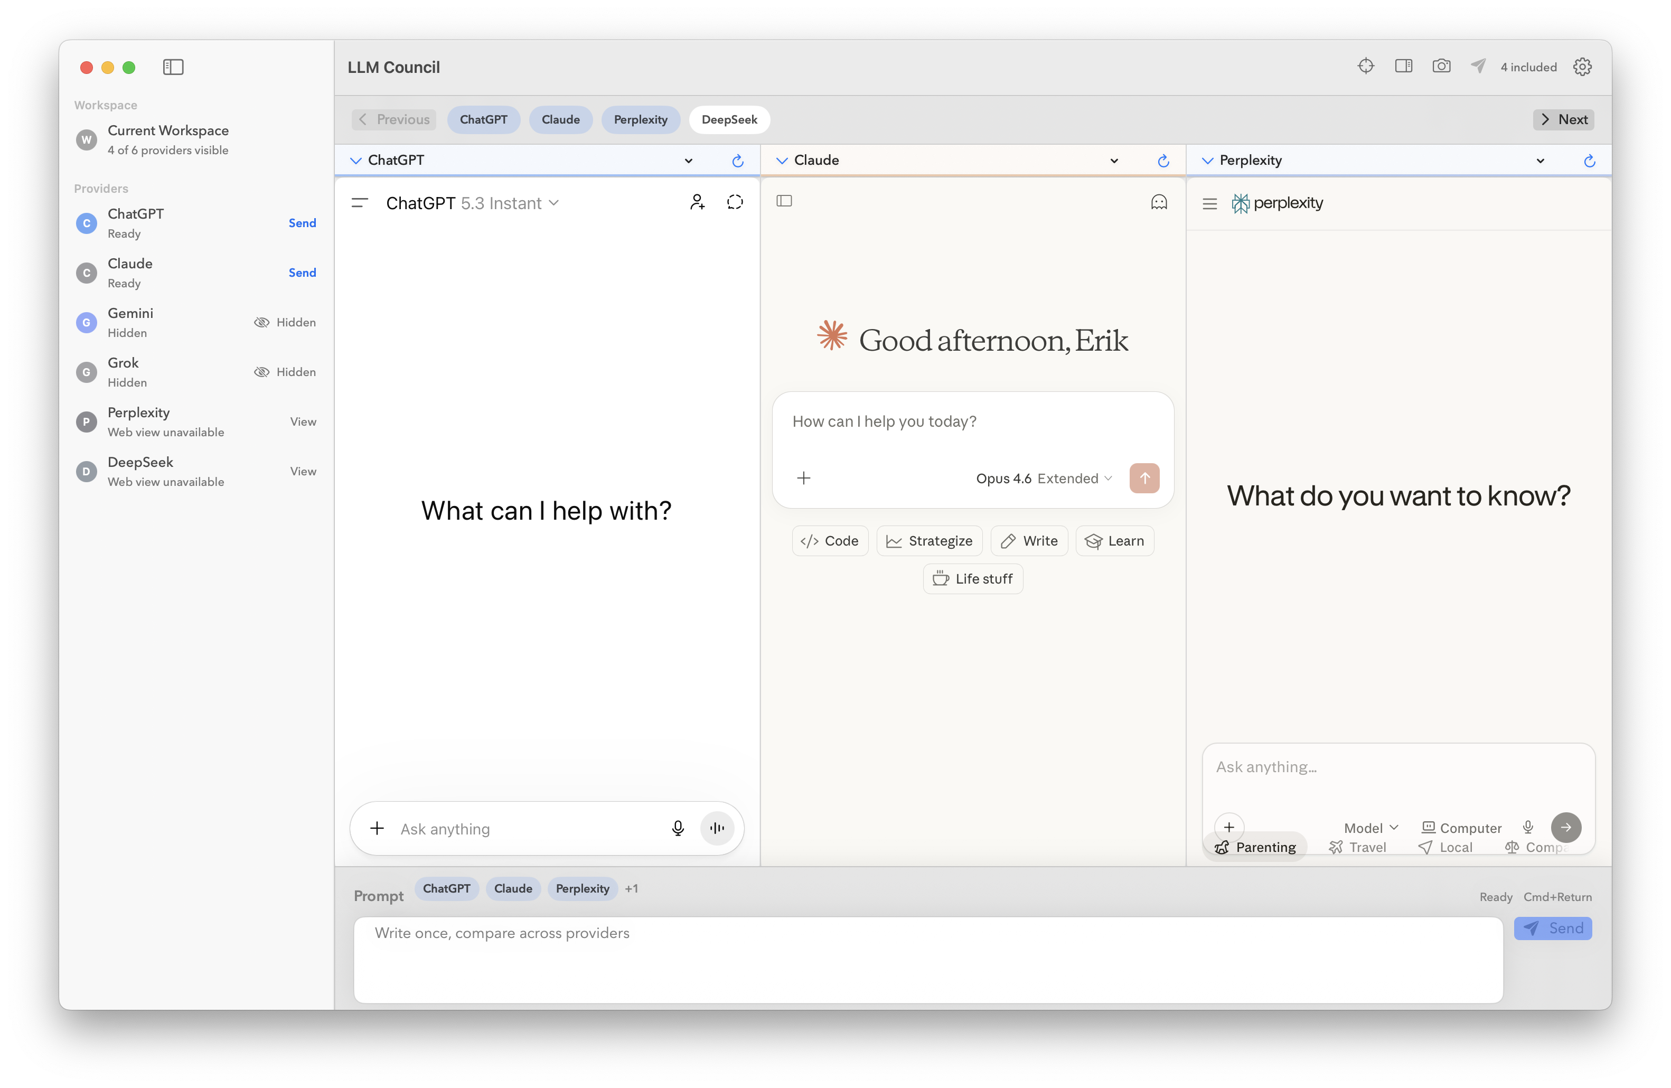Screen dimensions: 1671x1088
Task: Click the camera screenshot icon
Action: (x=1441, y=66)
